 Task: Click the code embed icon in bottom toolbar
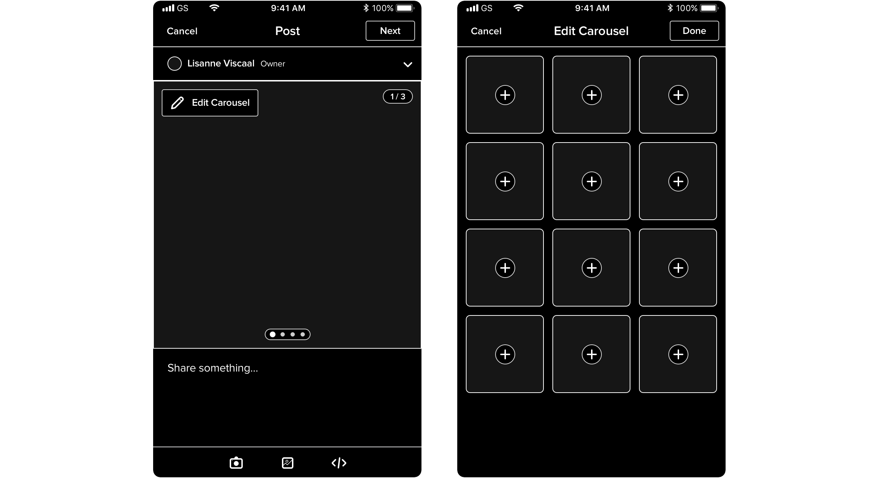point(339,462)
